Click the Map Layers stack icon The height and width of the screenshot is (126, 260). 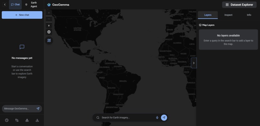point(200,25)
